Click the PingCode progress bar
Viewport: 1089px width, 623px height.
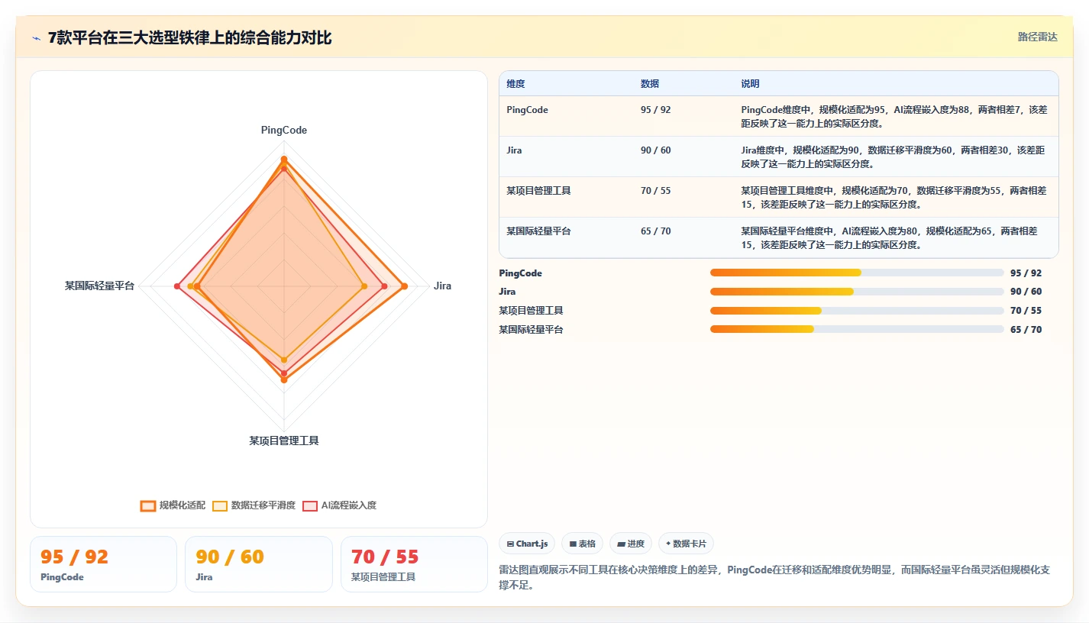(x=857, y=273)
